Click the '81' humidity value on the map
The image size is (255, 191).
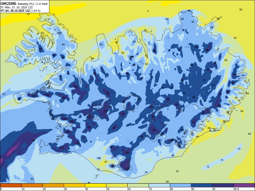point(146,172)
